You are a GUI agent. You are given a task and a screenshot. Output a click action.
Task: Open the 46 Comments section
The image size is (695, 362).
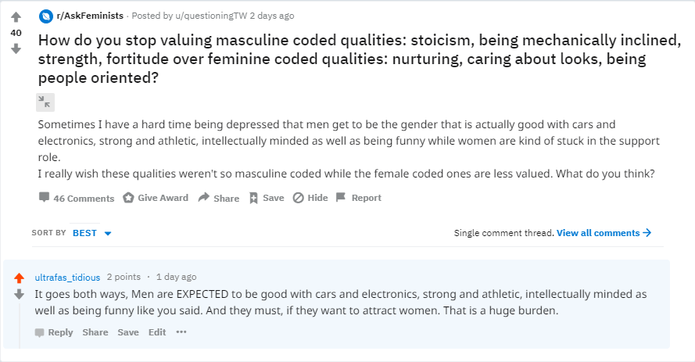pyautogui.click(x=77, y=198)
